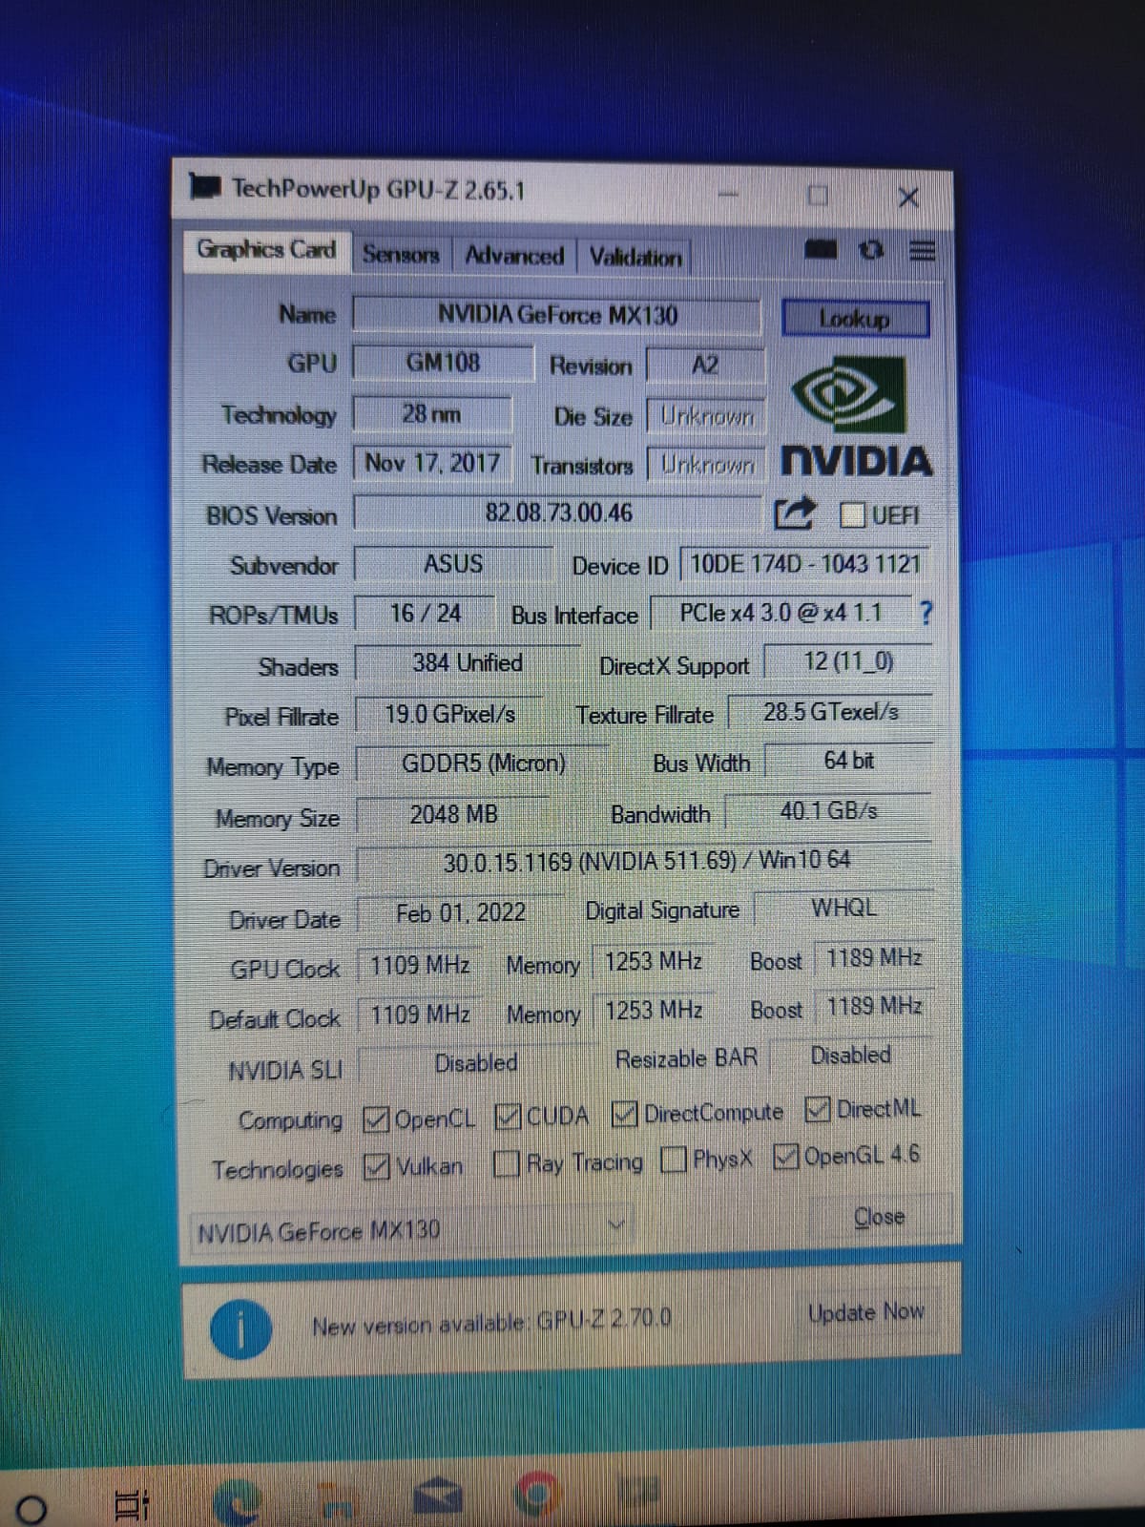Click the Technology value 28 nm

point(431,413)
